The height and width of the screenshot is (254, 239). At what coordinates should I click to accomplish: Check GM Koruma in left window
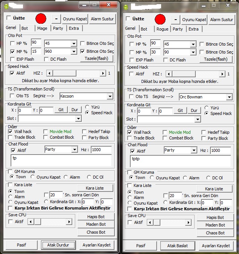[x=10, y=171]
